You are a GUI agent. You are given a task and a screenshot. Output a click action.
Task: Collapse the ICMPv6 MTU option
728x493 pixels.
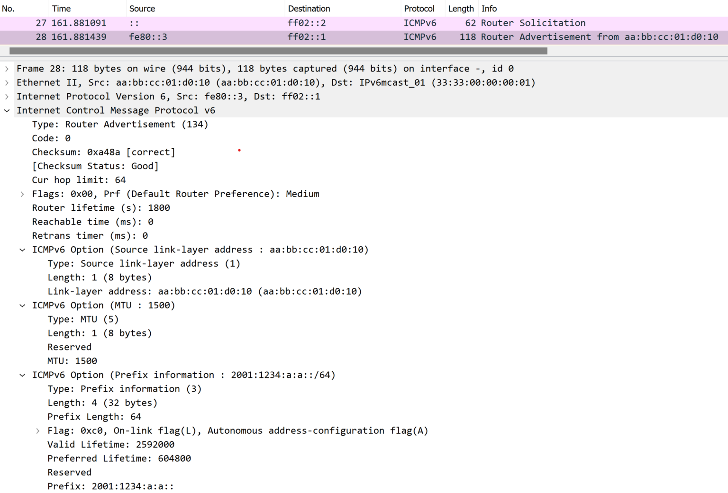[22, 305]
